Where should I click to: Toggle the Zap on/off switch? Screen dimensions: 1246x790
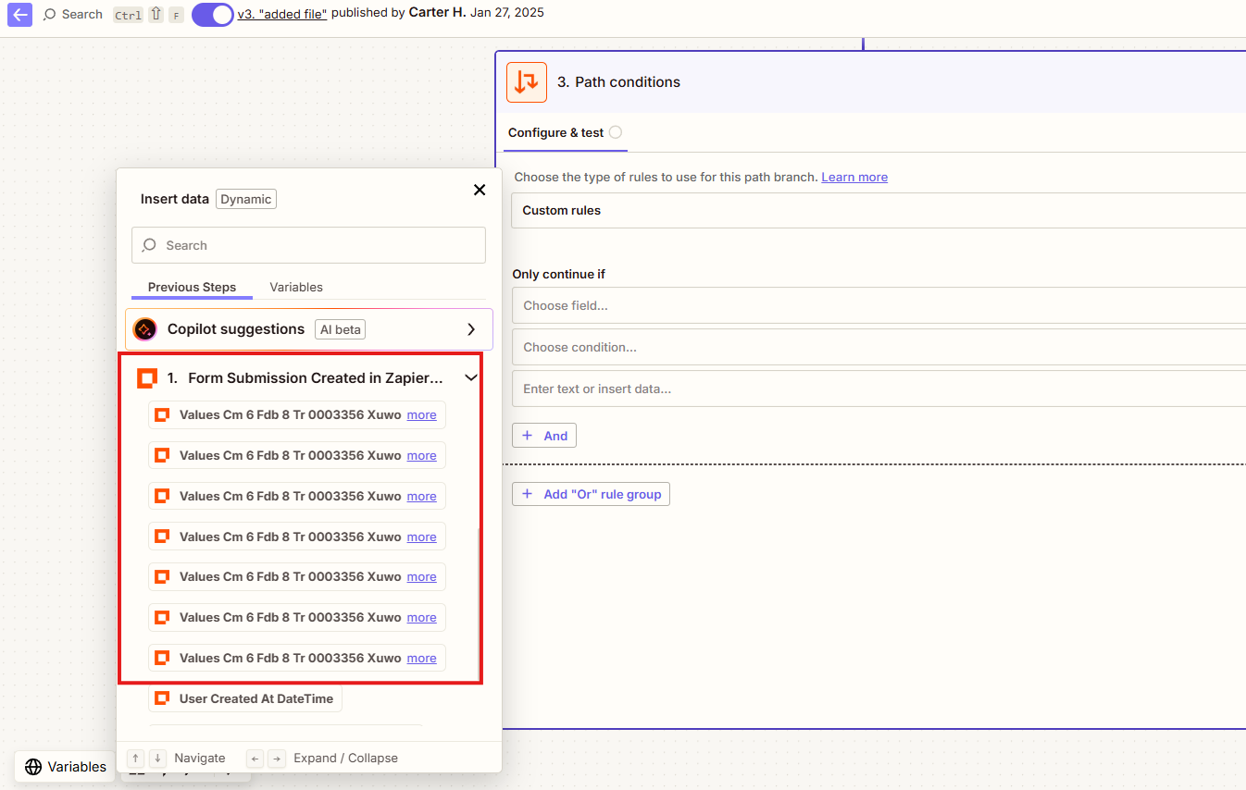213,14
